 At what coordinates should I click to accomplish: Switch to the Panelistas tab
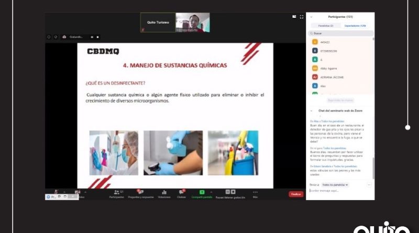[325, 25]
